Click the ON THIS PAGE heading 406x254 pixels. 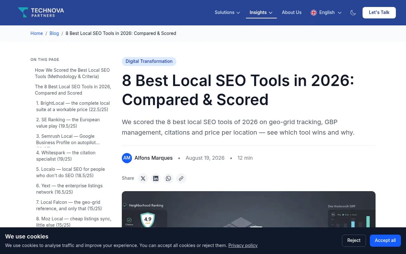[x=45, y=60]
